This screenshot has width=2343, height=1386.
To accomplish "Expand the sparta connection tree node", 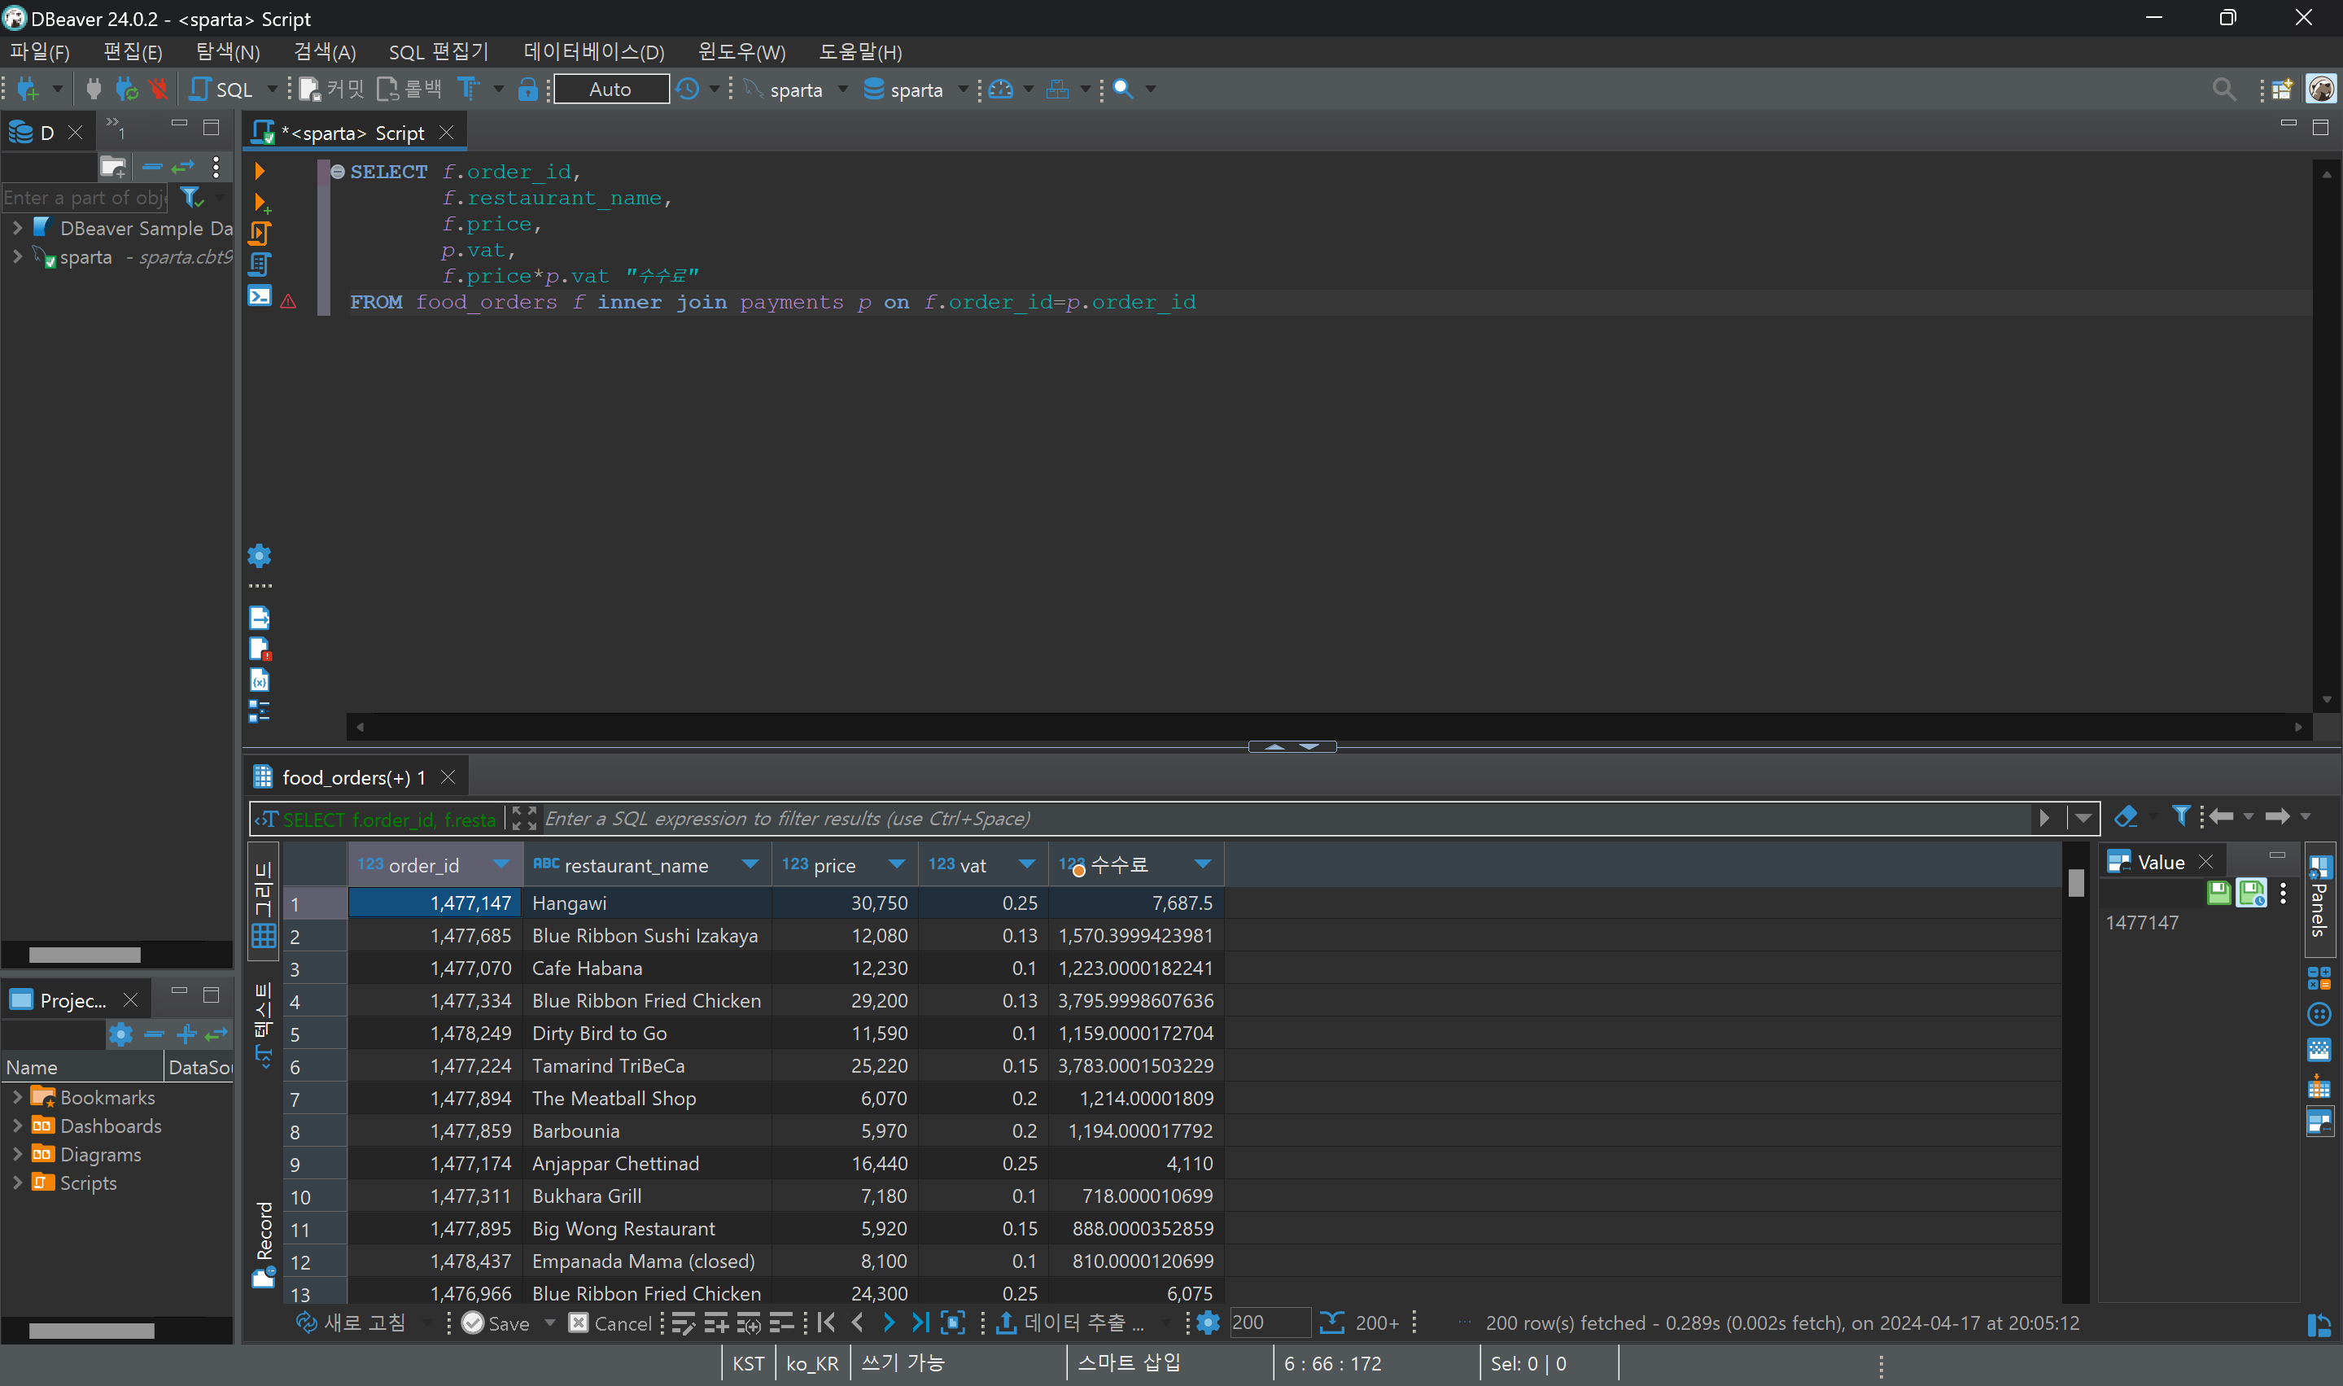I will pyautogui.click(x=17, y=257).
